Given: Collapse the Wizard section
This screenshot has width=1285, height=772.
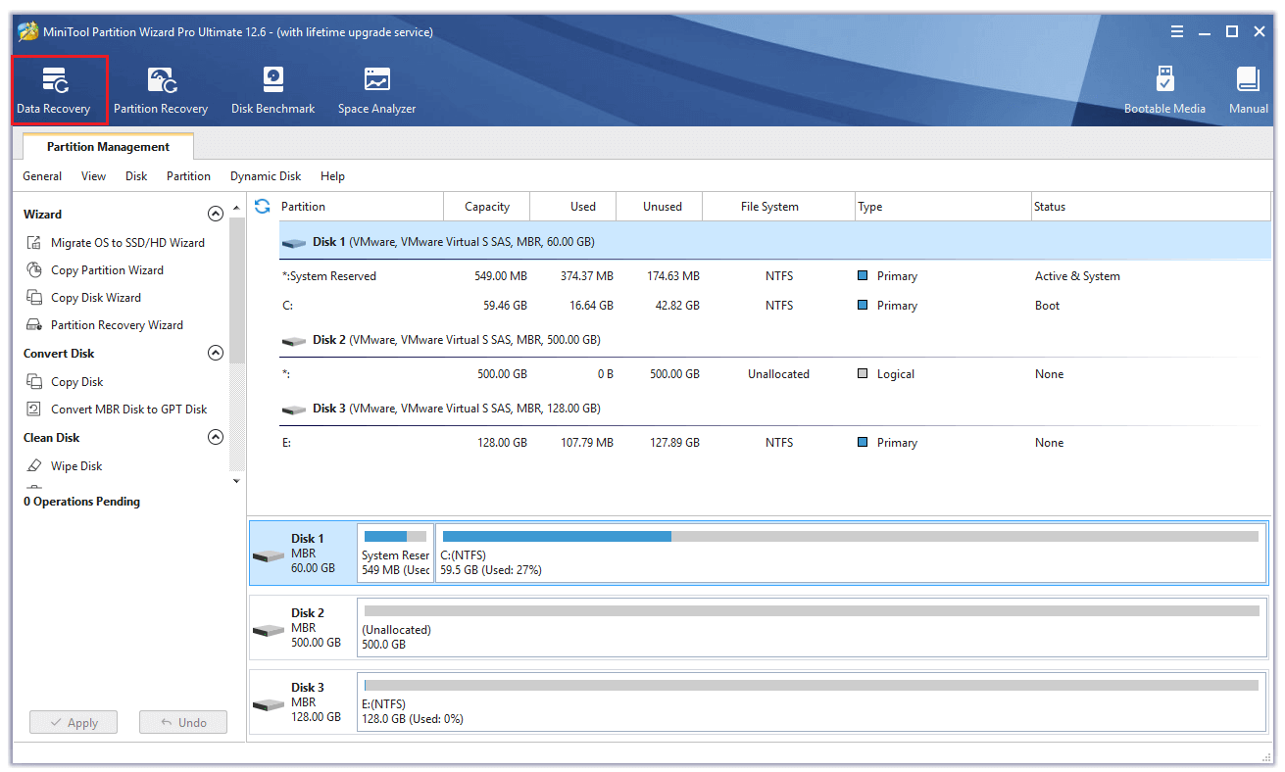Looking at the screenshot, I should (216, 214).
